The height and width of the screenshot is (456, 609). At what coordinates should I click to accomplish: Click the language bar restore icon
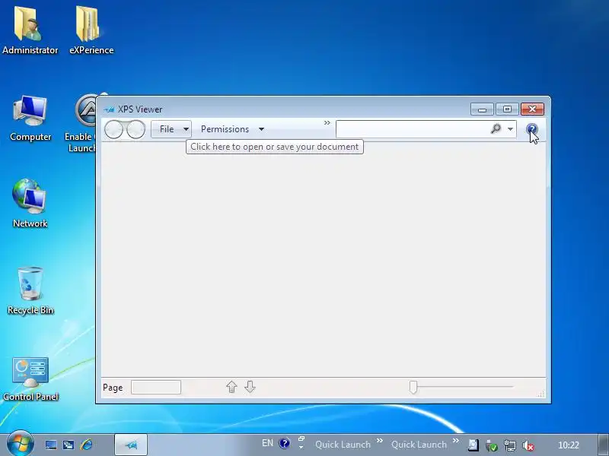pyautogui.click(x=301, y=439)
